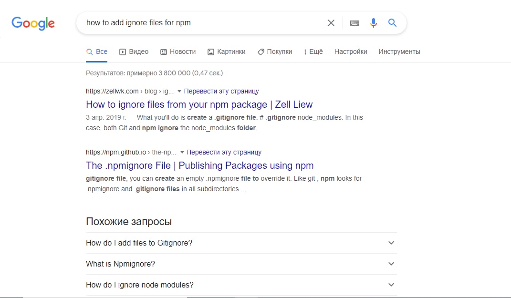Expand 'What is Npmignore?' question
This screenshot has width=511, height=298.
coord(241,264)
